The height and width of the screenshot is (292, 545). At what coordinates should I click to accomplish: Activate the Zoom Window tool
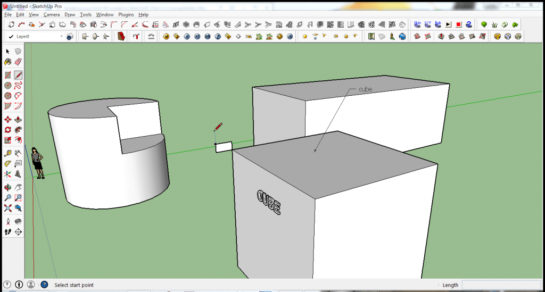(x=18, y=198)
